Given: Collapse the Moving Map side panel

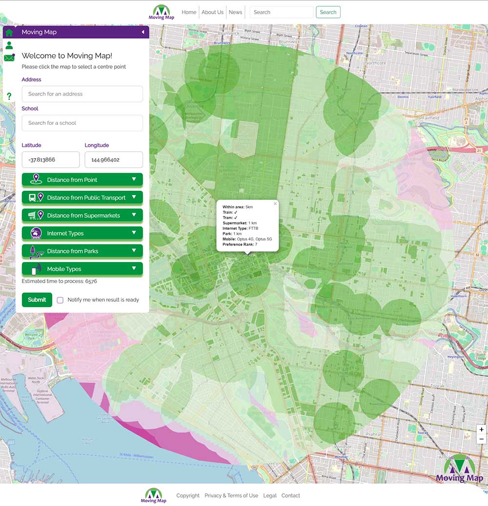Looking at the screenshot, I should point(143,32).
